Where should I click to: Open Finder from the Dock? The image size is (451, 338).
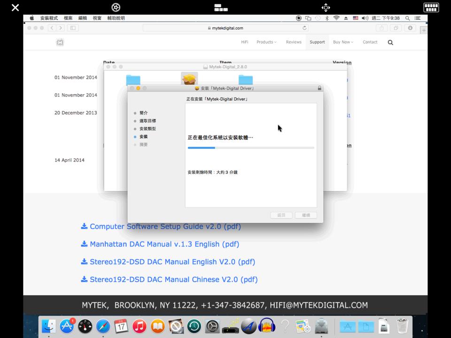point(49,327)
